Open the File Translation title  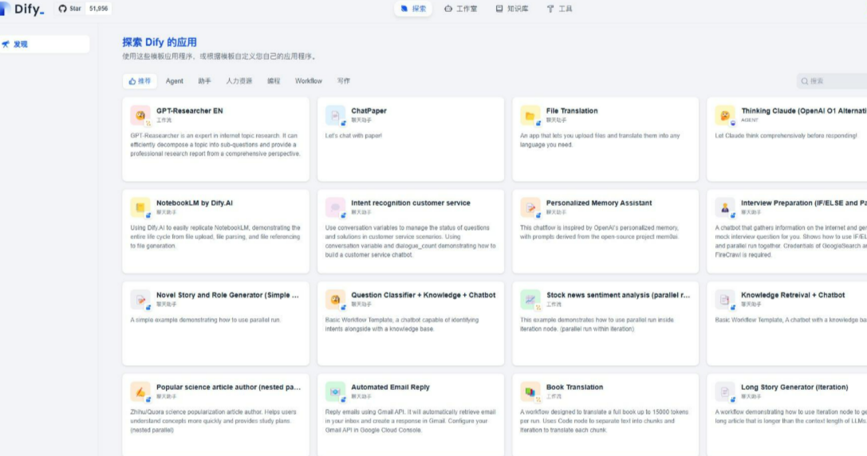click(x=572, y=111)
